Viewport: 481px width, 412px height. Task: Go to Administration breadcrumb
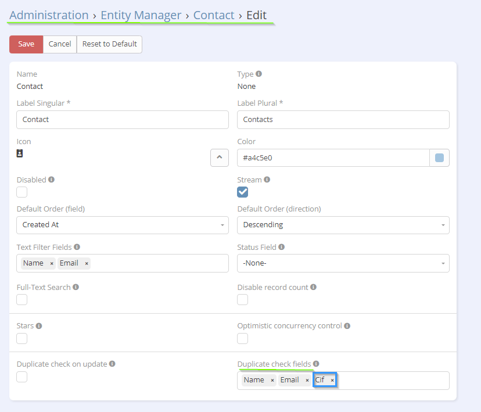click(x=49, y=15)
